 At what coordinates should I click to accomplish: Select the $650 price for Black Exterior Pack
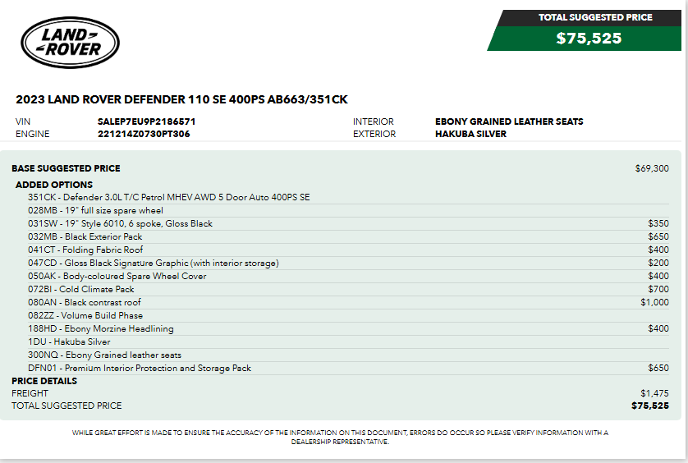pos(658,237)
